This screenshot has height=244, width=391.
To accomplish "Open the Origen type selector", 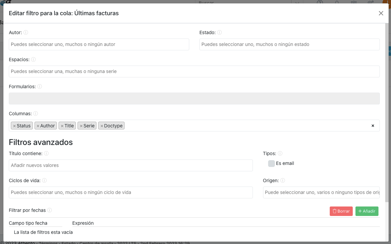I will click(321, 192).
